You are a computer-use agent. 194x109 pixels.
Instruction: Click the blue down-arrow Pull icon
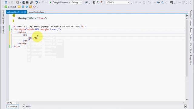[23, 7]
